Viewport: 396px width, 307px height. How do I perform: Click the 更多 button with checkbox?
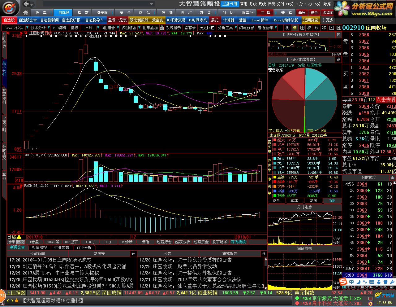328,20
